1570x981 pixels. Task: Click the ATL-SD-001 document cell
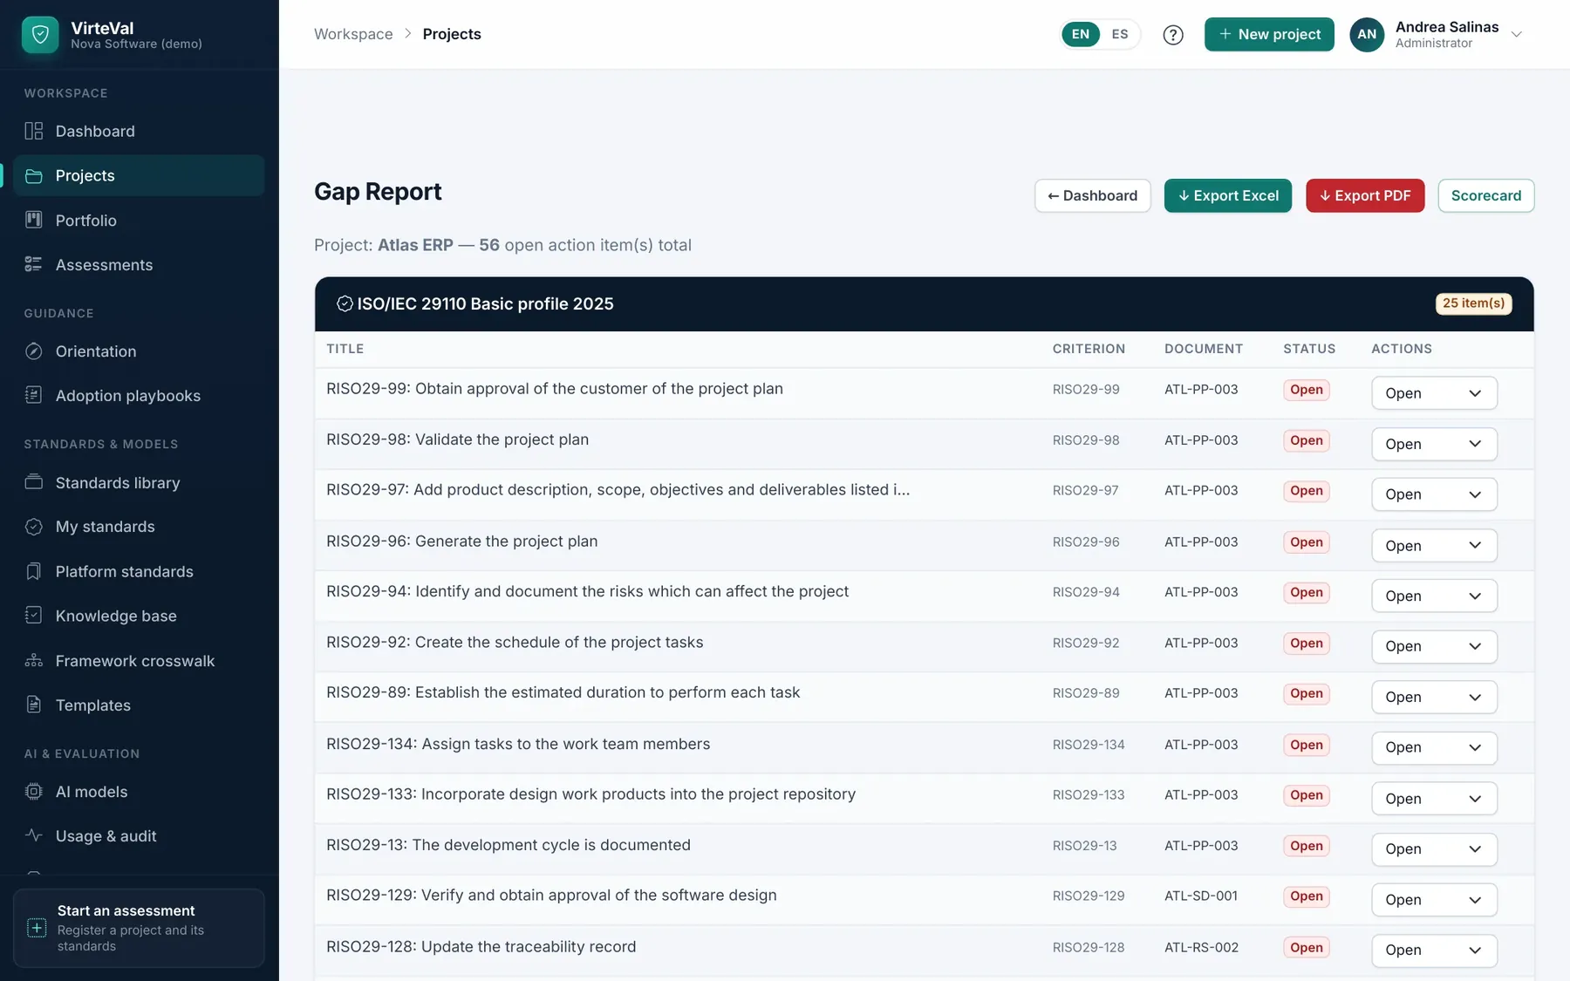tap(1201, 896)
